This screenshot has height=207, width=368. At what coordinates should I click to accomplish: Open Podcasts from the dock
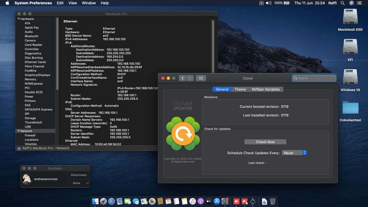(x=201, y=201)
